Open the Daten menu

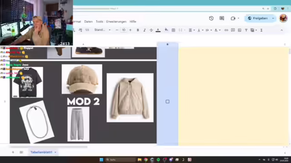pos(88,22)
